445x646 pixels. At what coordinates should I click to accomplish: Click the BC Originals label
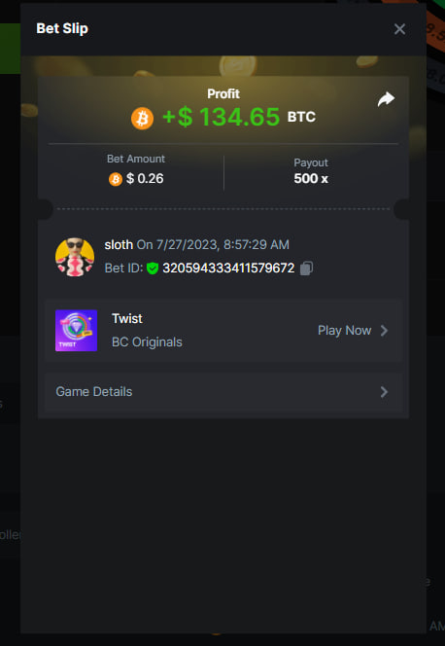point(147,341)
